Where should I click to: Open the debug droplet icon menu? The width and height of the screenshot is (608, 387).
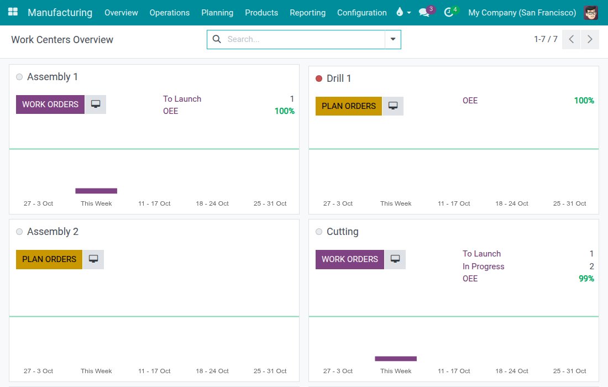[x=403, y=12]
